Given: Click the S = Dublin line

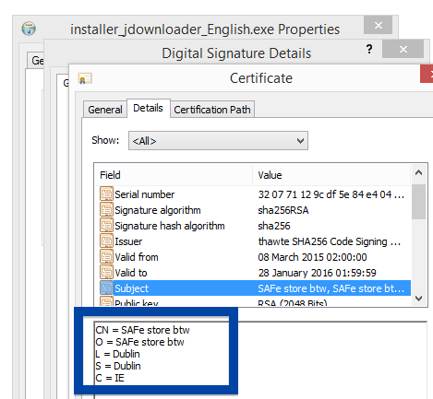Looking at the screenshot, I should pos(118,366).
